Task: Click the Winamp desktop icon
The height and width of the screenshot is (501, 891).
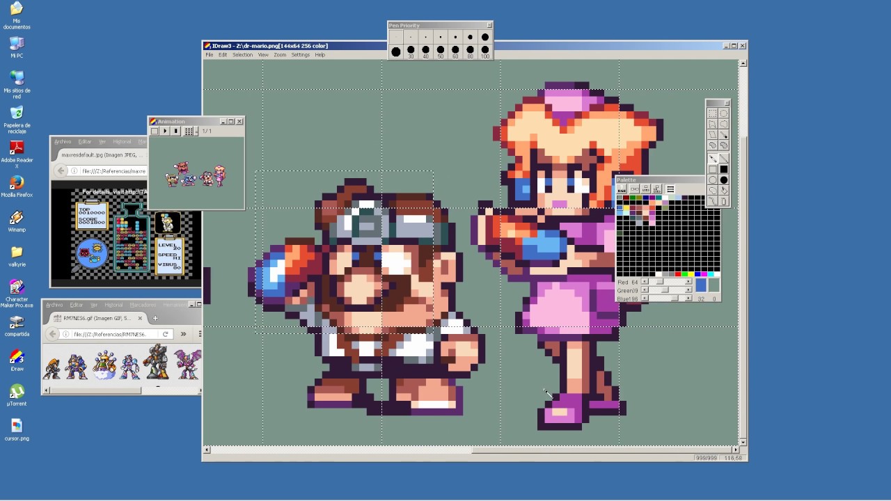Action: pos(17,221)
